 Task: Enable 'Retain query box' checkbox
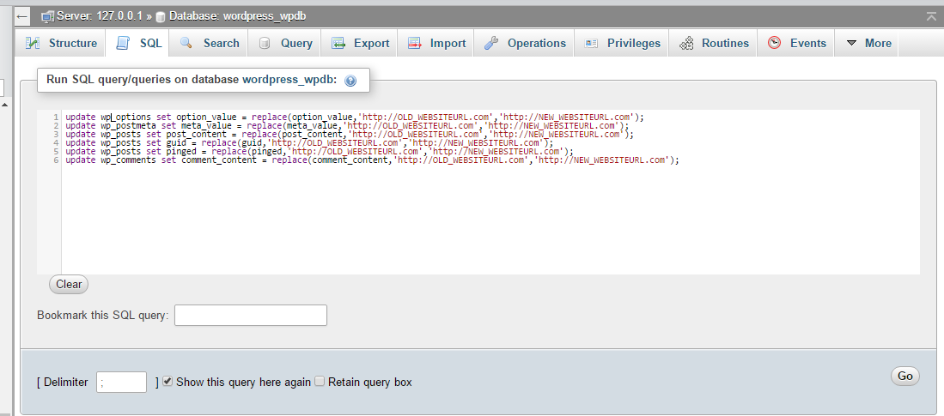coord(320,381)
